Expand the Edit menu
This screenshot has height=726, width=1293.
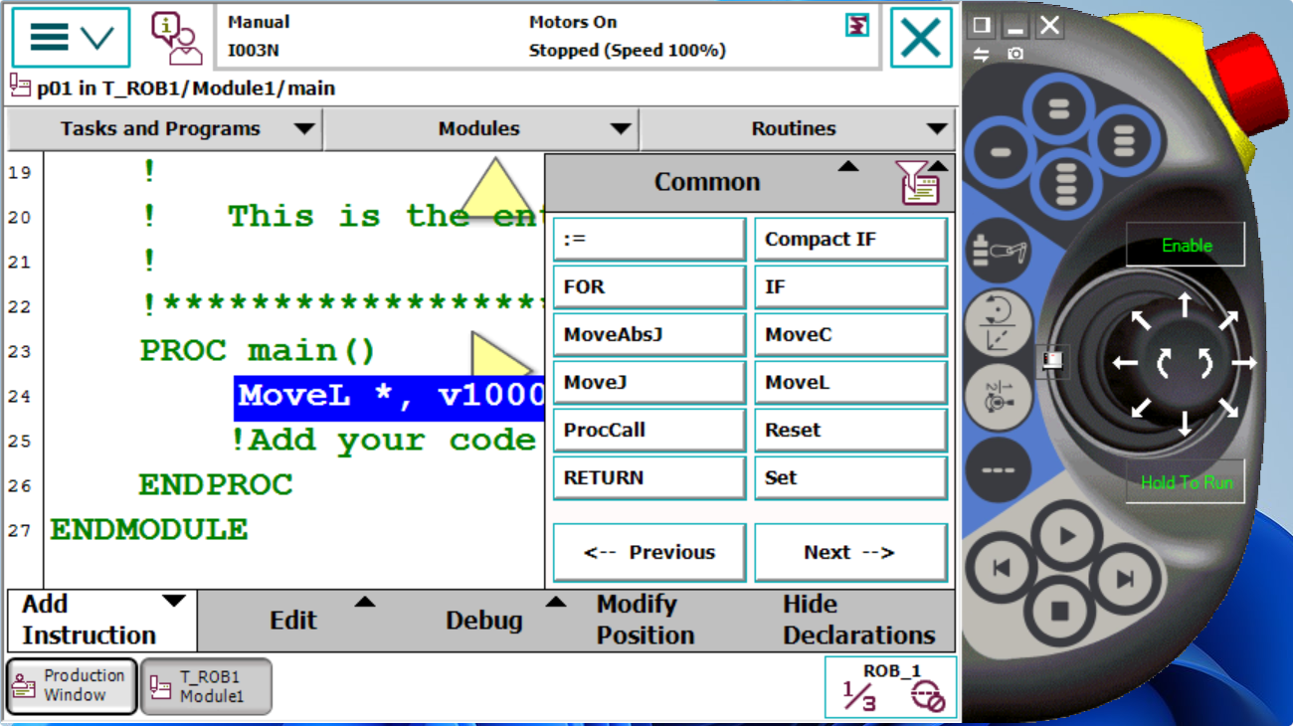click(294, 621)
